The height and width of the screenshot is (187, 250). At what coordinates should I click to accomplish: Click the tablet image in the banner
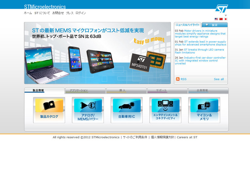click(x=100, y=61)
